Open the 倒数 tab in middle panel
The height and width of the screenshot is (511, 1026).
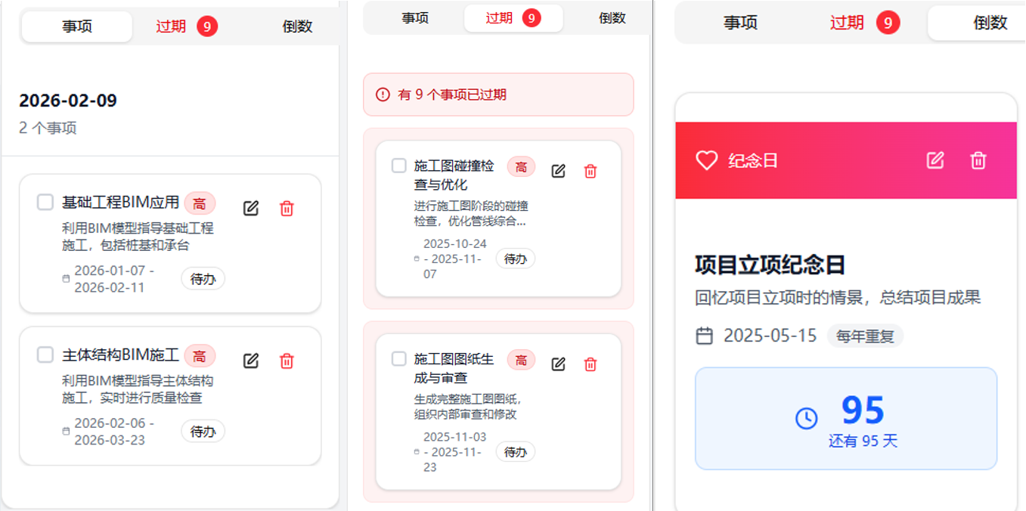(x=612, y=18)
